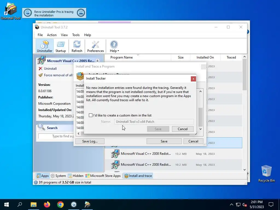280x210 pixels.
Task: Check 'I'd like to create a custom item' box
Action: tap(91, 115)
